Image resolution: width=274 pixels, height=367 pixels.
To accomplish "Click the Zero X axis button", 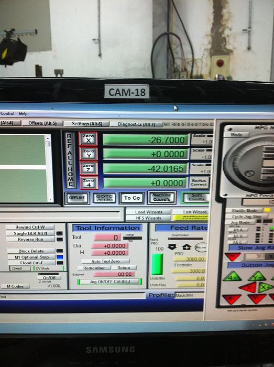I will coord(88,139).
